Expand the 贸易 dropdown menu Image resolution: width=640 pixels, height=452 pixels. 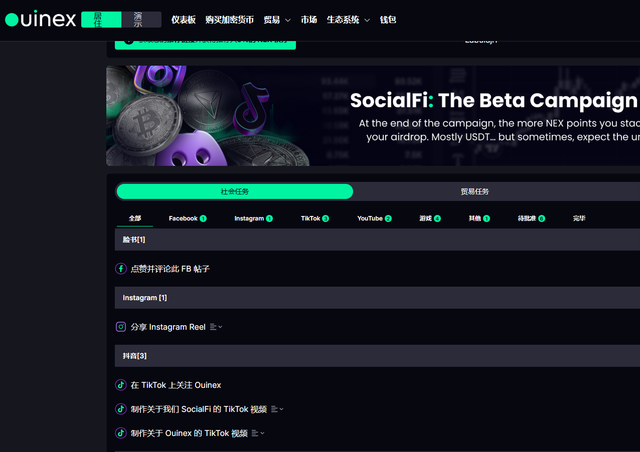click(x=277, y=20)
